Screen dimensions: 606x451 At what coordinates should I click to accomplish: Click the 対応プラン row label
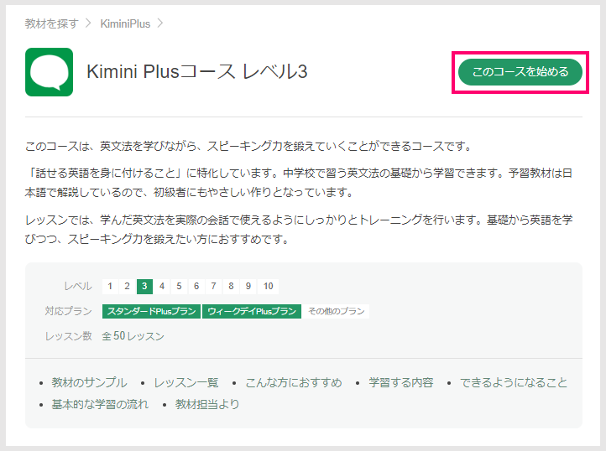click(69, 311)
